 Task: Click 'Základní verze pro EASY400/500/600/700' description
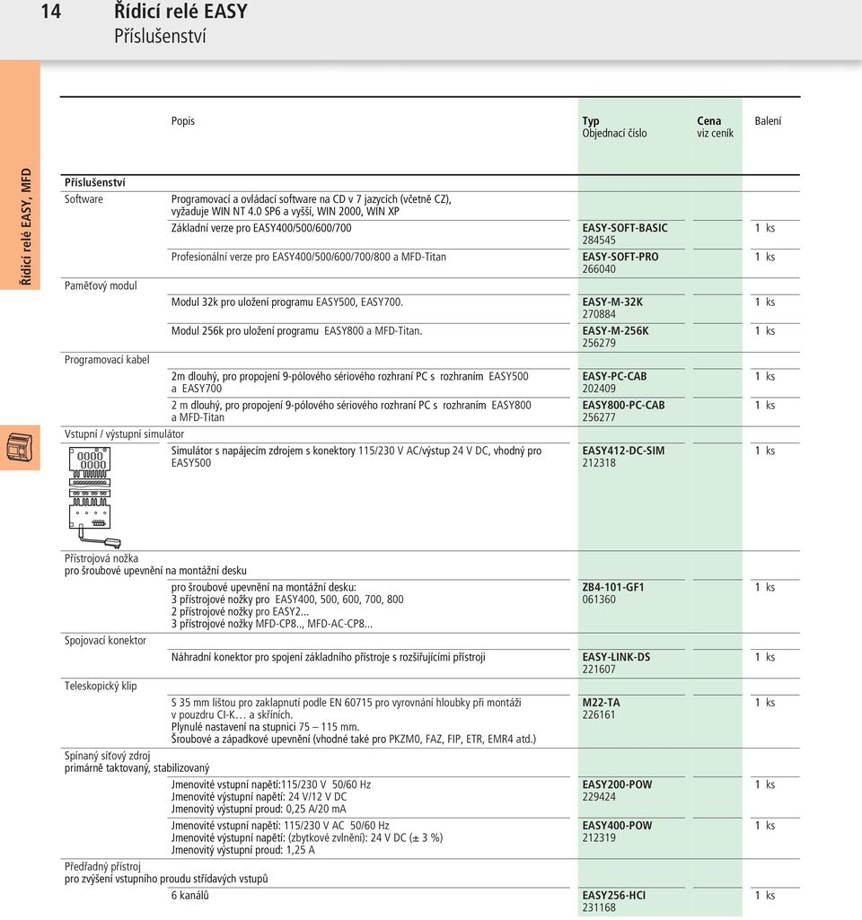point(261,228)
